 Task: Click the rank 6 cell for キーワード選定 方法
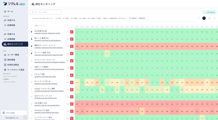pos(107,54)
